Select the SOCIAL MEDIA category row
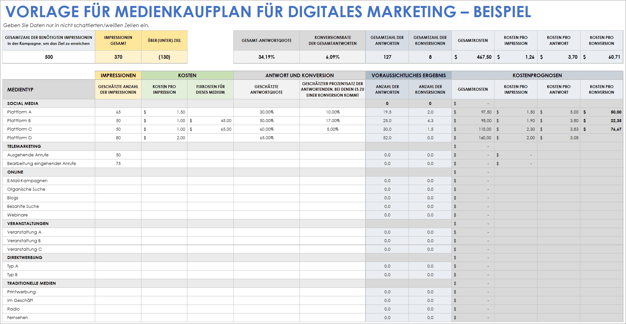Viewport: 626px width, 324px height. [49, 103]
